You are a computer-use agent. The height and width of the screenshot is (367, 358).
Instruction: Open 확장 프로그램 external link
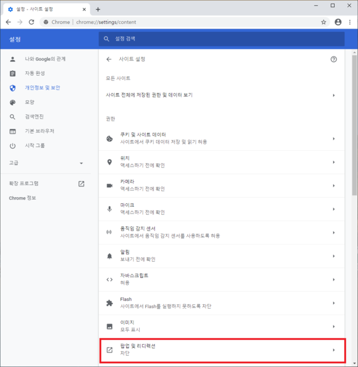(46, 183)
